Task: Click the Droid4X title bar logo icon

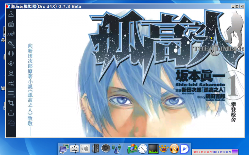Action: 8,7
